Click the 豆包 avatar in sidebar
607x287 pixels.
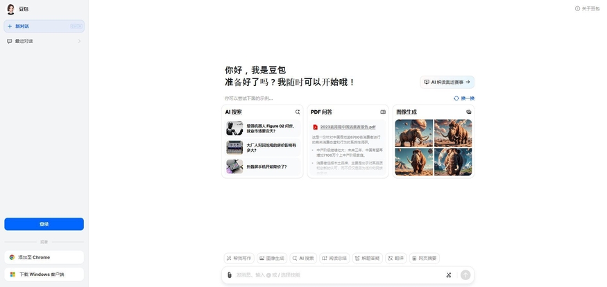click(10, 9)
